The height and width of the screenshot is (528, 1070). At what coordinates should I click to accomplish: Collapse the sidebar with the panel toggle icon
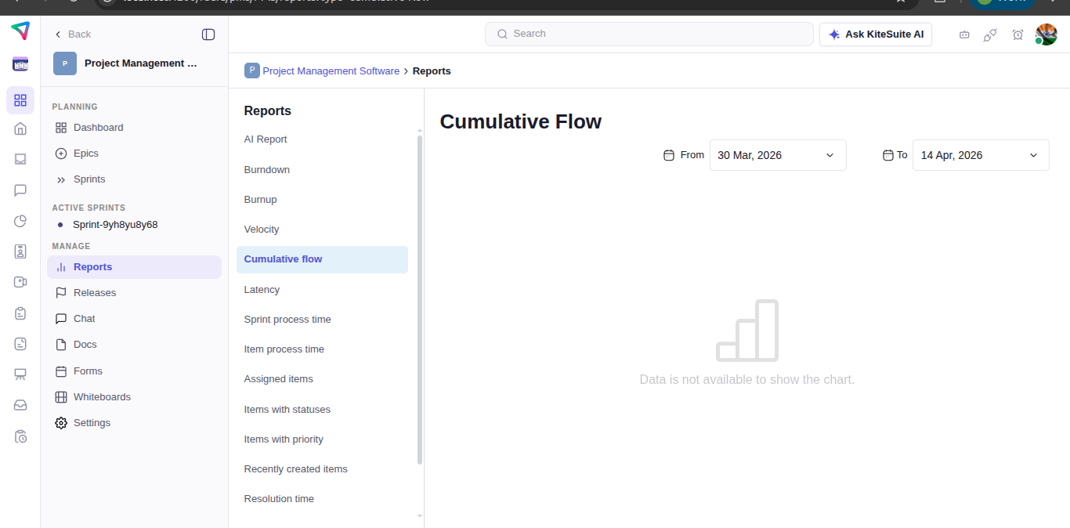pyautogui.click(x=208, y=34)
